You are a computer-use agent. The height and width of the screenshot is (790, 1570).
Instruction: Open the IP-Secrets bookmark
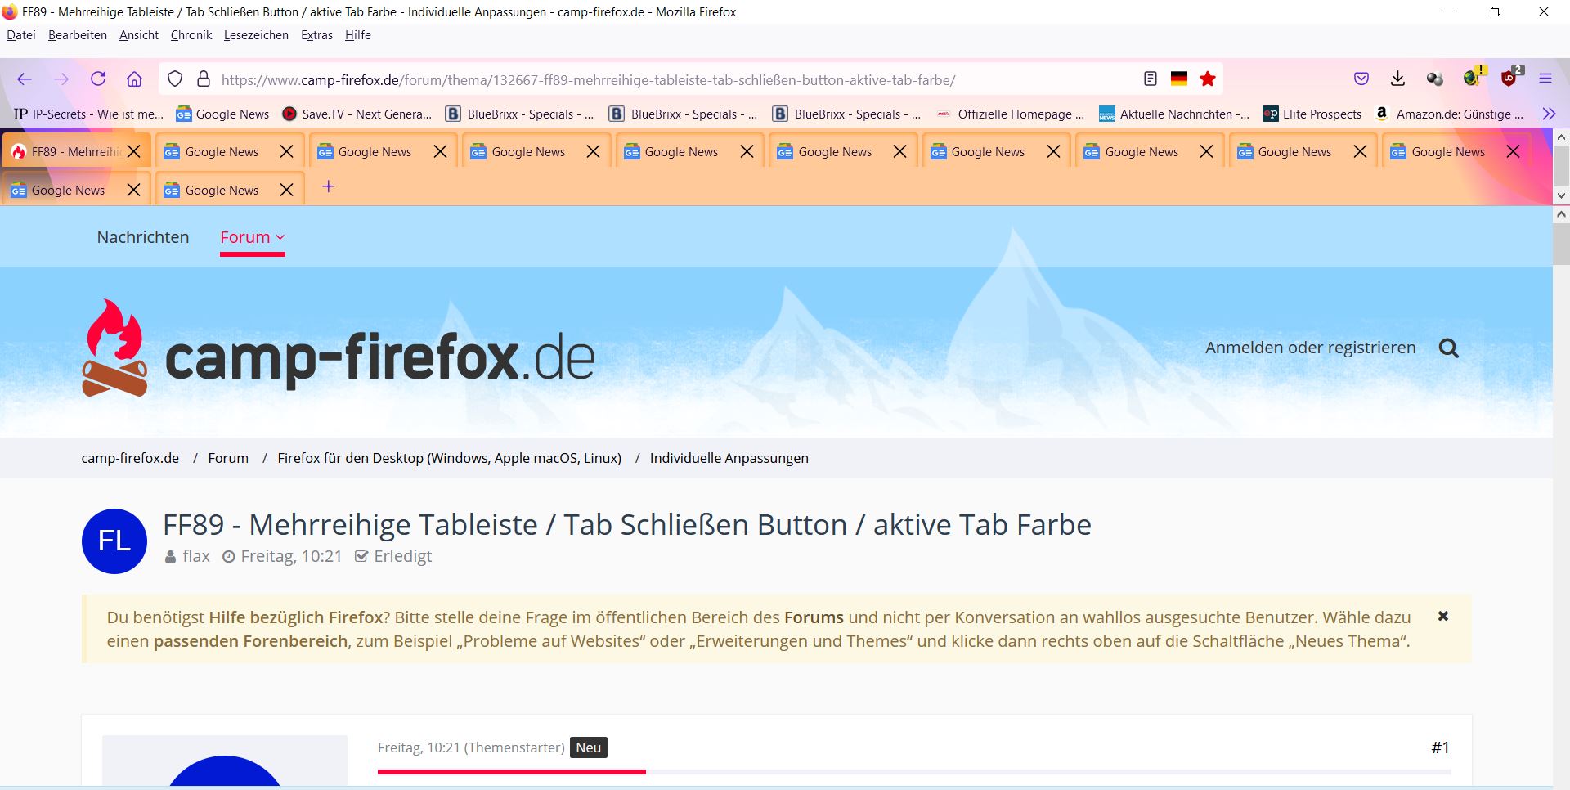[88, 114]
